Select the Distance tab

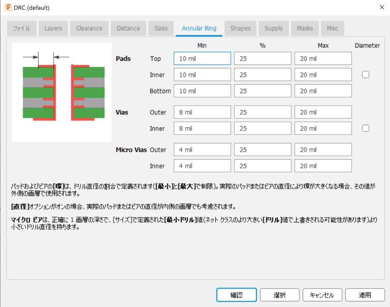coord(128,28)
